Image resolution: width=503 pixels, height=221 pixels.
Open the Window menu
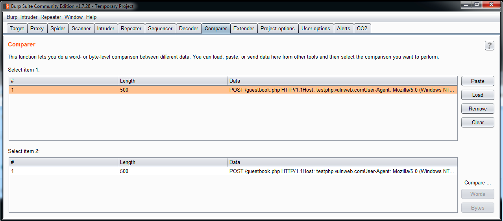pos(74,17)
